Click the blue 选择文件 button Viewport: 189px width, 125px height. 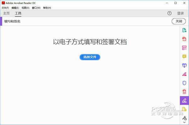[x=90, y=57]
